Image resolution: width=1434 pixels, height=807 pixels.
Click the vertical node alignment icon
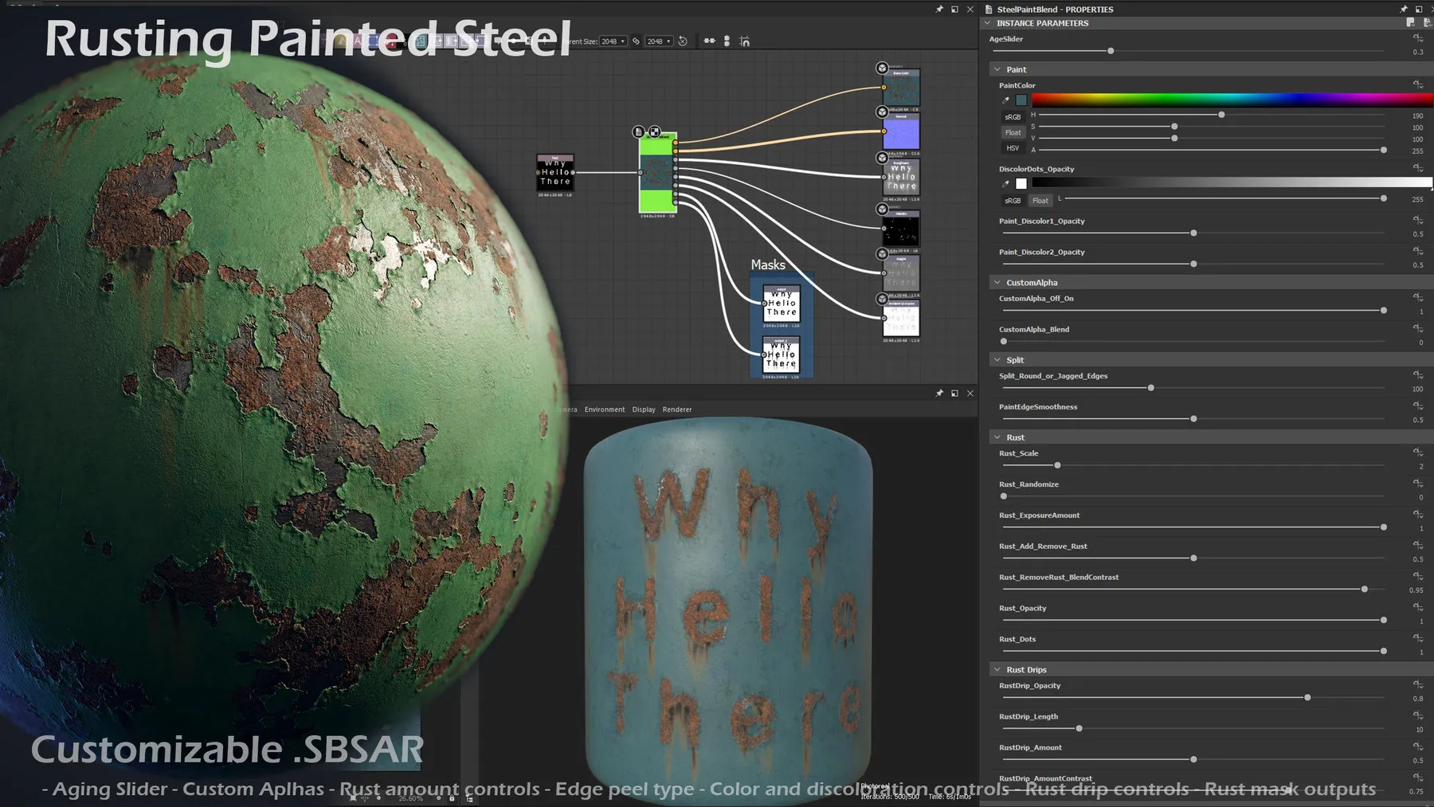[x=727, y=41]
